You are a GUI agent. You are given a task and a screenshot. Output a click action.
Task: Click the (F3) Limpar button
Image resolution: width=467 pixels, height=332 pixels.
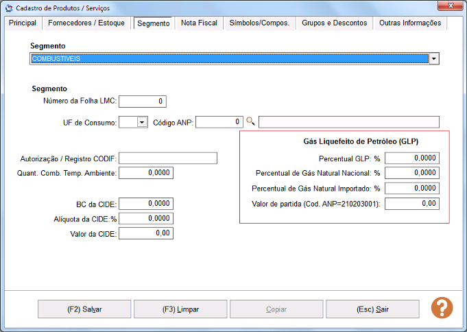pos(181,309)
